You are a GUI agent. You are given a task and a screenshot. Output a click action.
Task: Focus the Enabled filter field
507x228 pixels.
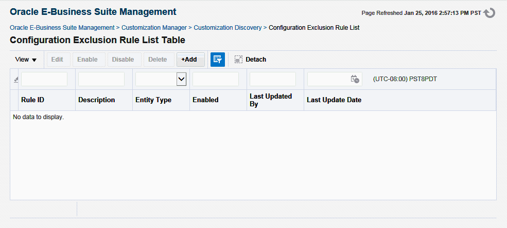[216, 79]
